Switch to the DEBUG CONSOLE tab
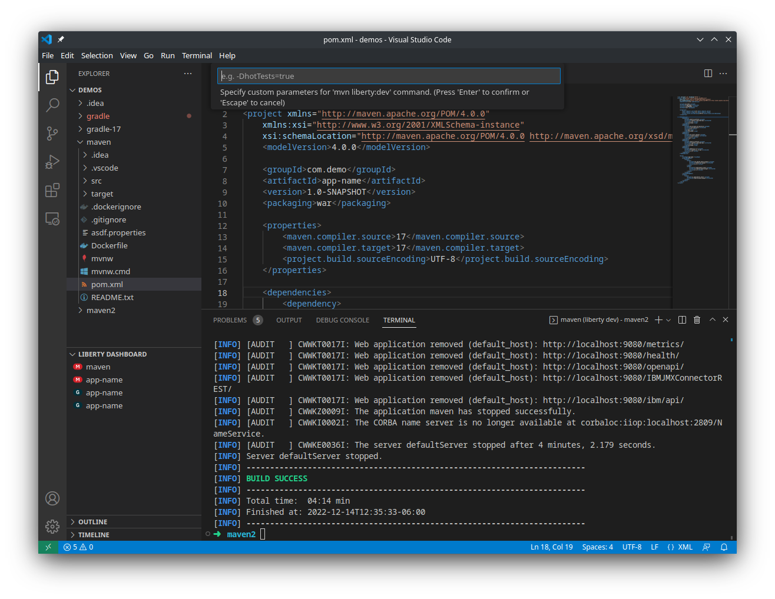Viewport: 775px width, 599px height. coord(343,320)
